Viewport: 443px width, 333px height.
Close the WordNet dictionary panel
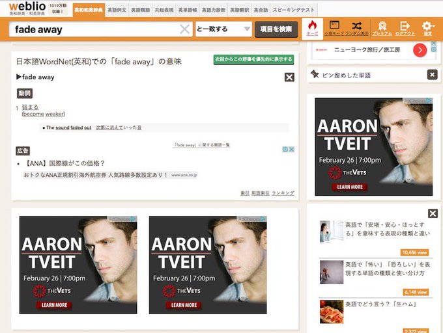click(289, 77)
